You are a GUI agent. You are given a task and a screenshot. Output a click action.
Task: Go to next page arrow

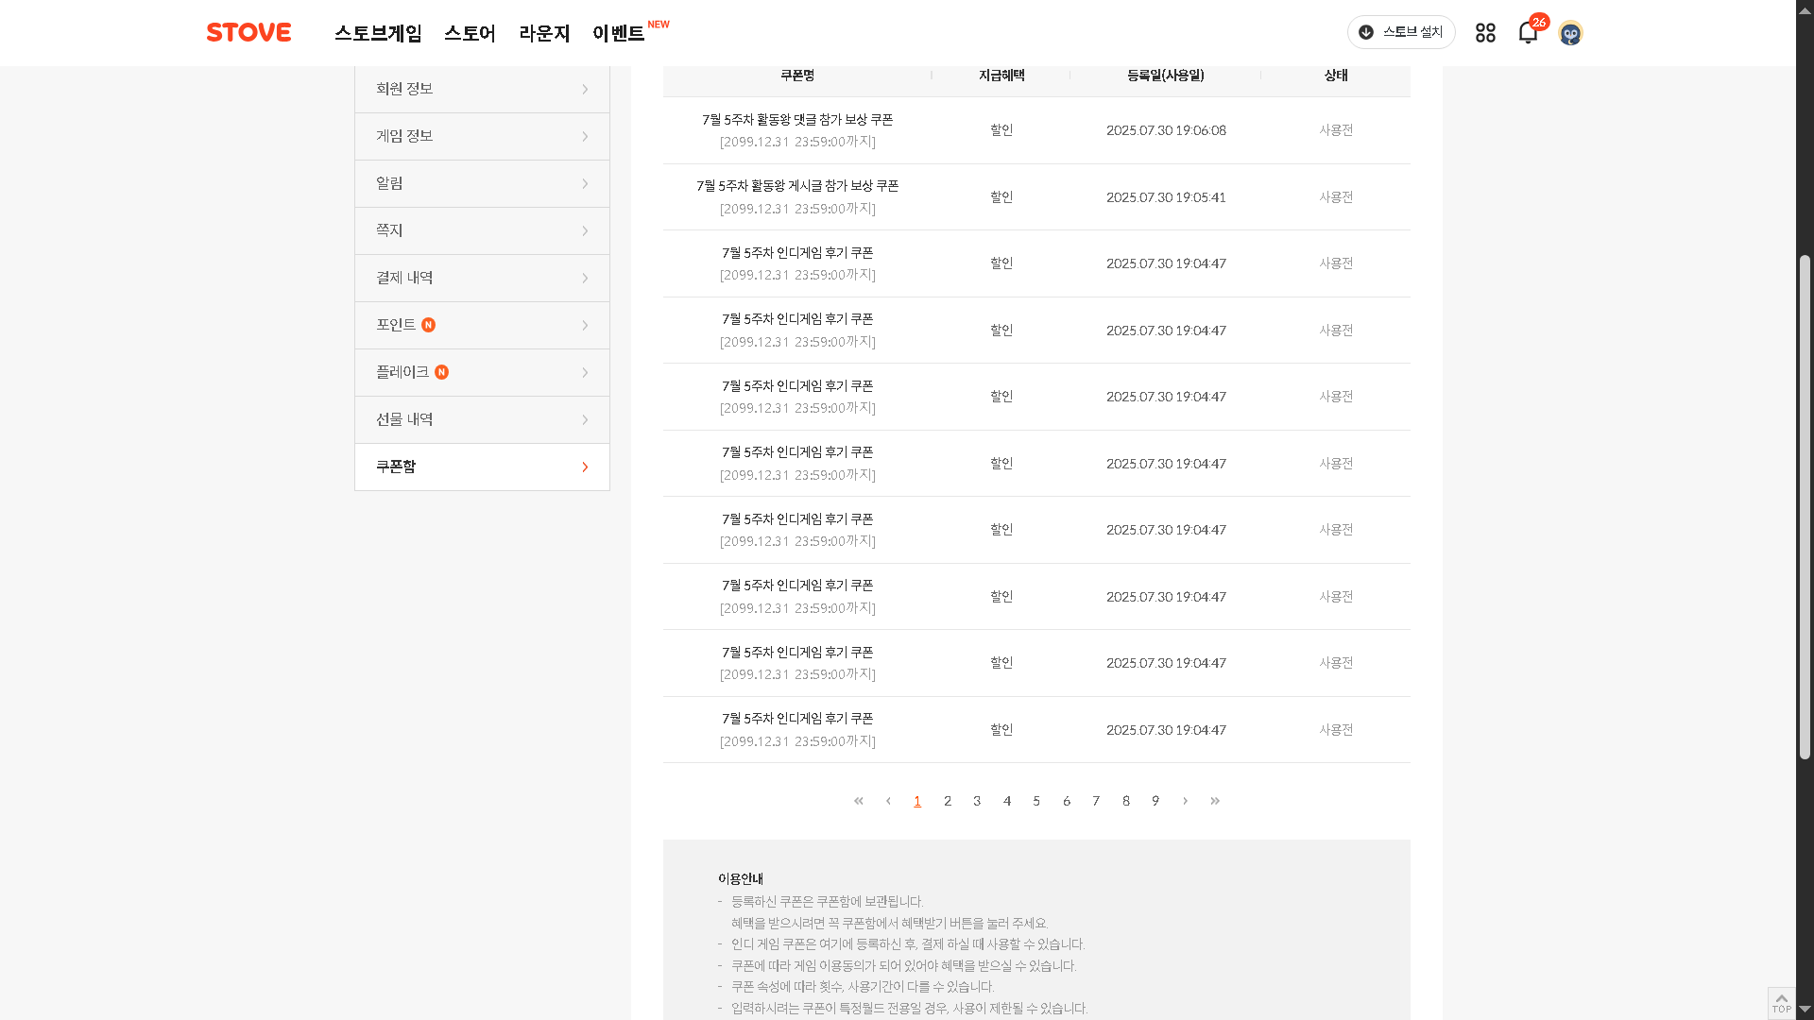pos(1185,801)
